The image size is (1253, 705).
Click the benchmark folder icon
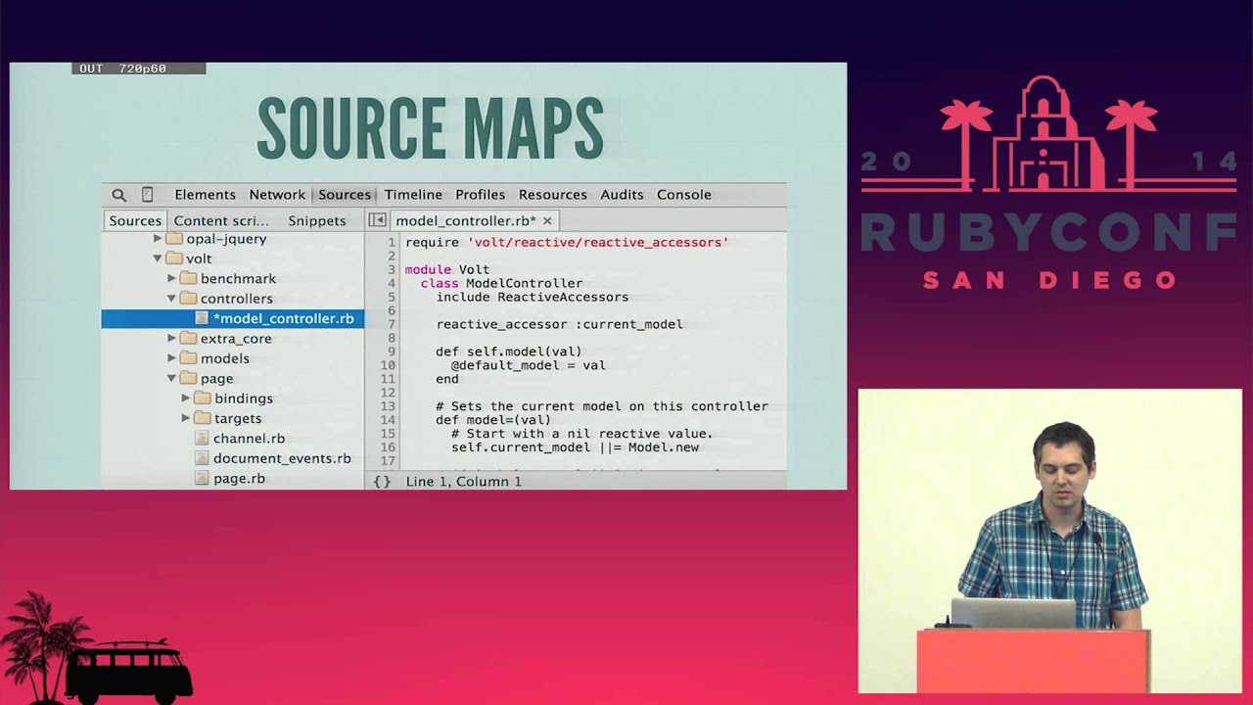point(188,279)
